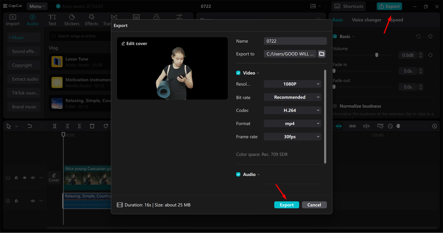Reset Basic audio settings
Viewport: 443px width, 233px height.
(x=418, y=36)
